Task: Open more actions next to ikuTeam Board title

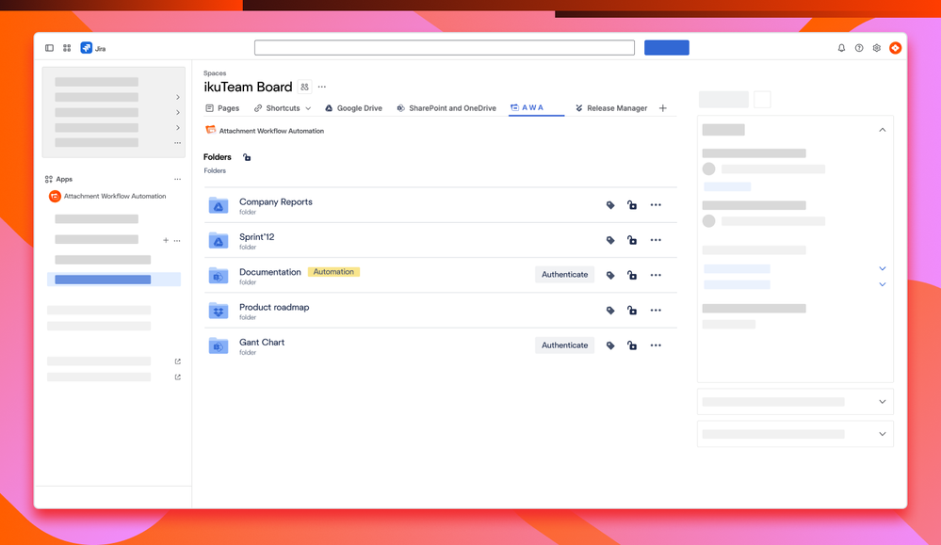Action: [322, 87]
